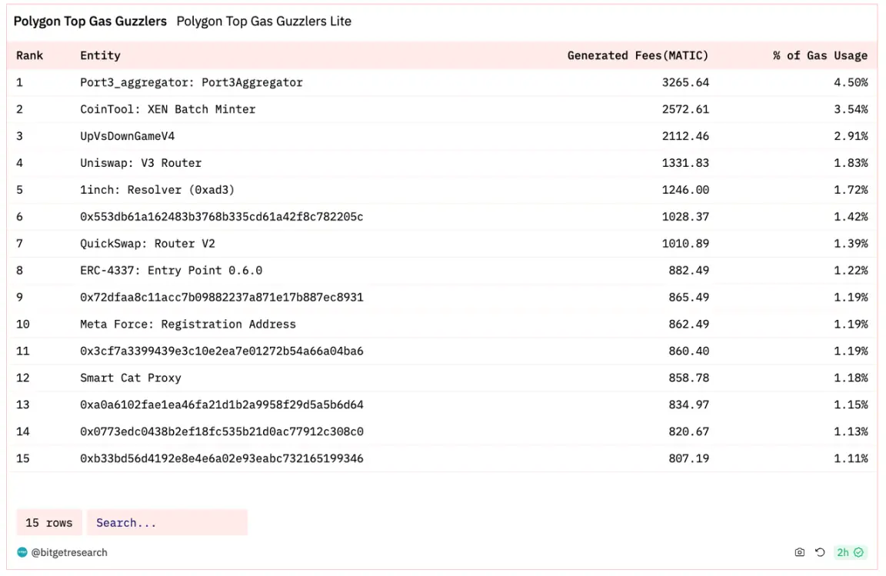This screenshot has height=576, width=886.
Task: Click the camera screenshot icon
Action: (800, 552)
